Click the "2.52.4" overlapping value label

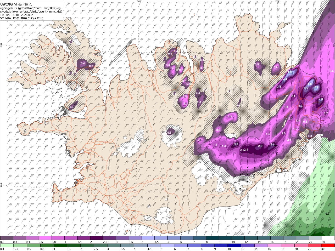[x=244, y=150]
